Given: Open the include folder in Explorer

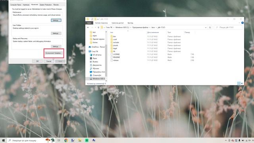Looking at the screenshot, I should click(x=116, y=43).
